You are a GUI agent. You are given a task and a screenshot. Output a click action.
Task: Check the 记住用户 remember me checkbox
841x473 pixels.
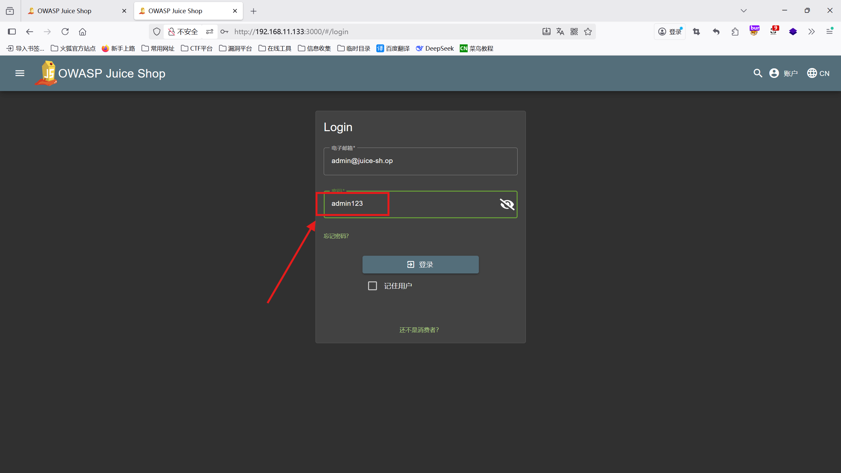coord(372,286)
